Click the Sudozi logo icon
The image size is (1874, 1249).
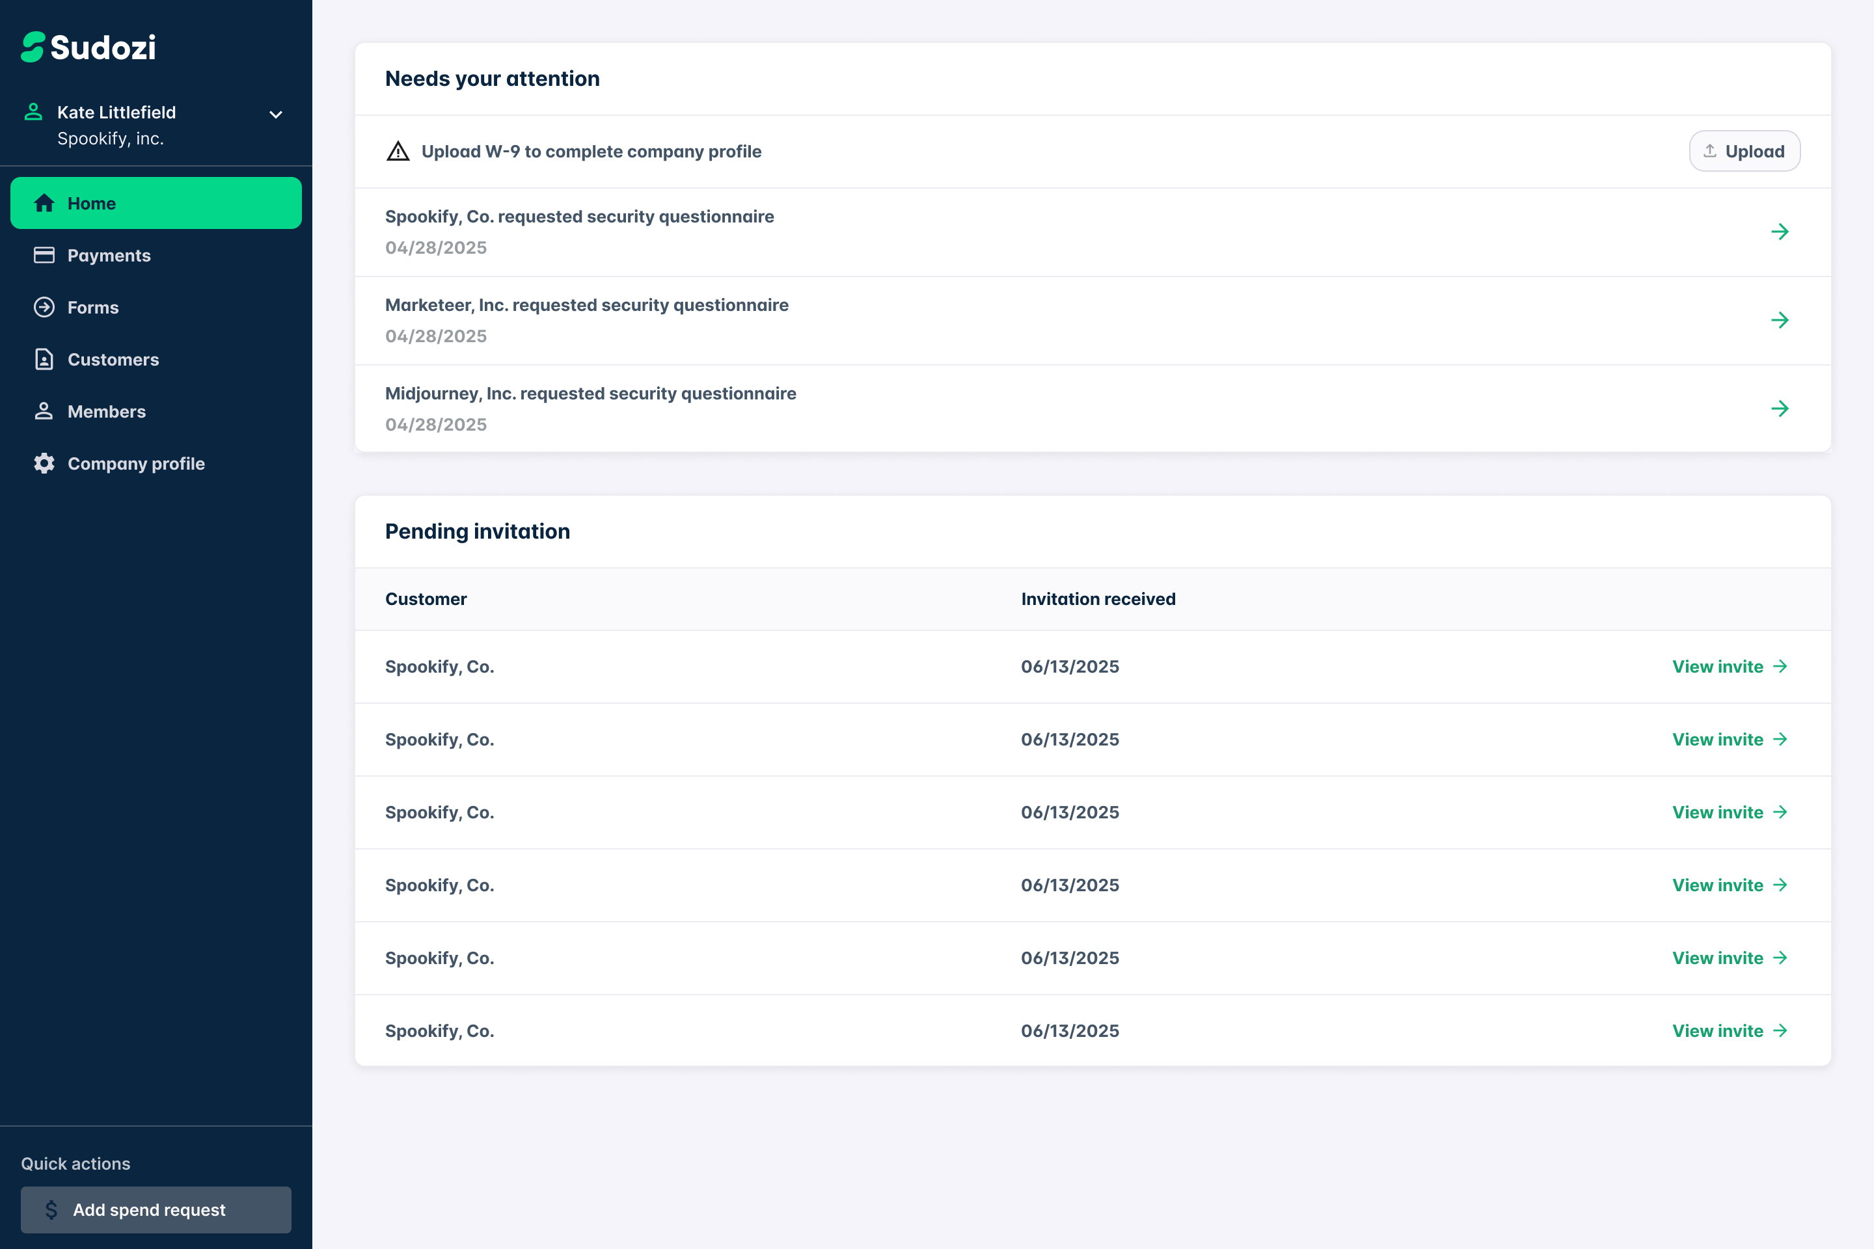33,47
